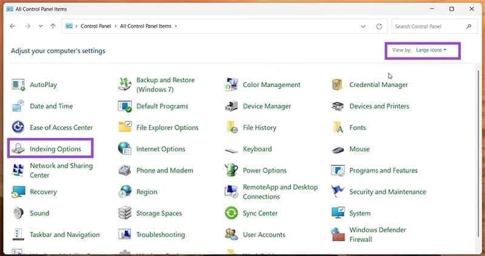Image resolution: width=485 pixels, height=256 pixels.
Task: Click the Storage Spaces icon
Action: 125,213
